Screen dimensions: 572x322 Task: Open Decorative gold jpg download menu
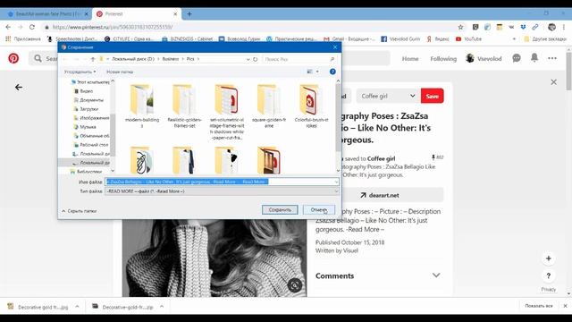point(77,307)
